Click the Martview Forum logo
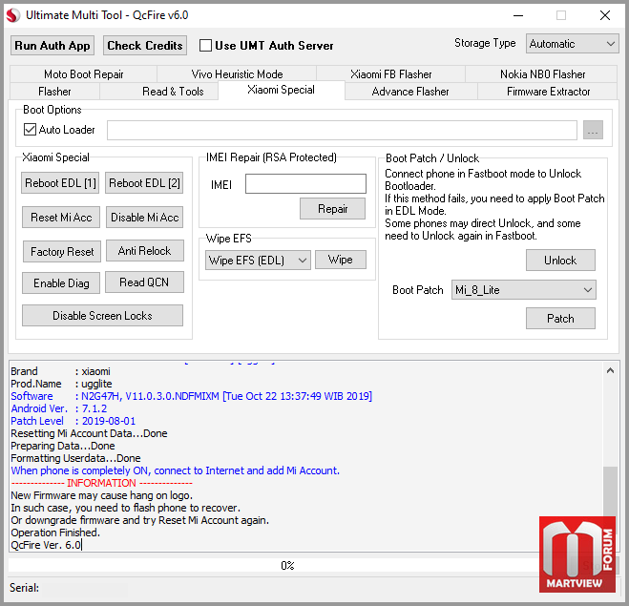The image size is (629, 606). pos(577,554)
